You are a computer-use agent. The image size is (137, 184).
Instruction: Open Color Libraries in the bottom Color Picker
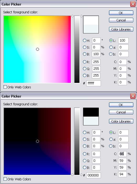[121, 121]
